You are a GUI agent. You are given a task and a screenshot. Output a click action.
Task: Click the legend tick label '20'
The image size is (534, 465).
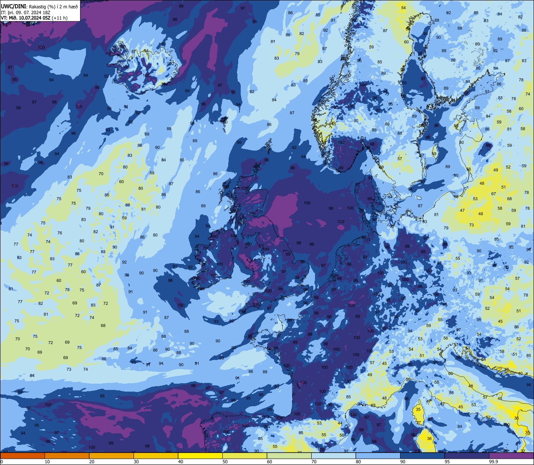coord(92,462)
